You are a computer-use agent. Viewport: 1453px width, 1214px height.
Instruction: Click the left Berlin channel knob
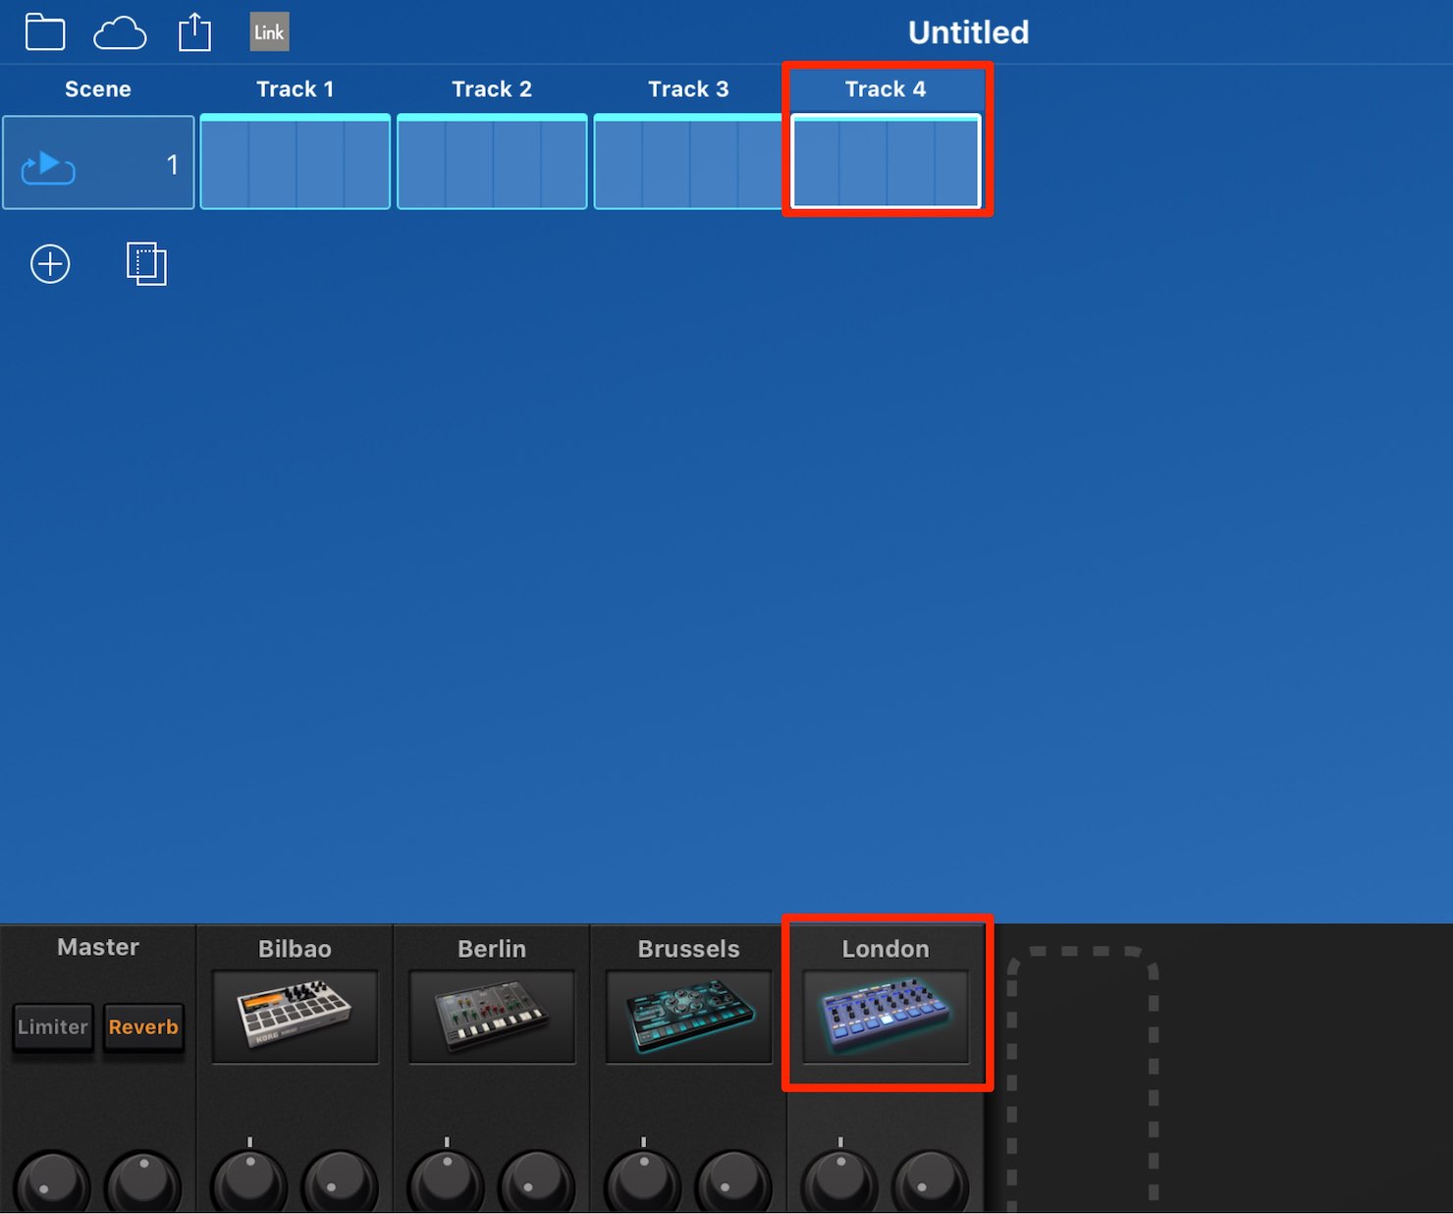[447, 1183]
